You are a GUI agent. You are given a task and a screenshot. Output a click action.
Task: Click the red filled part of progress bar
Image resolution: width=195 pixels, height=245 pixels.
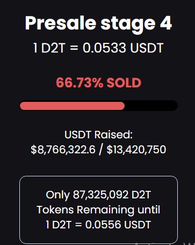[x=73, y=106]
